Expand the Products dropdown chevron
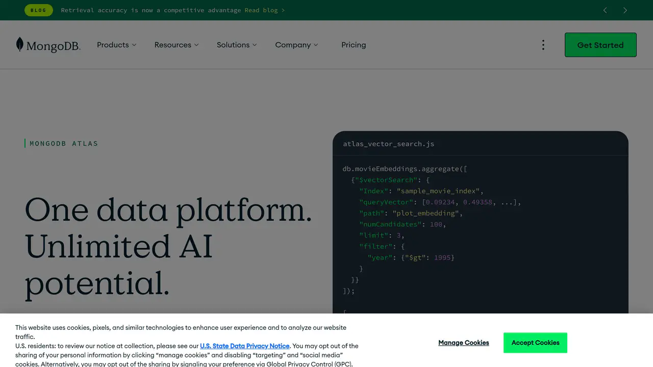 click(x=134, y=45)
